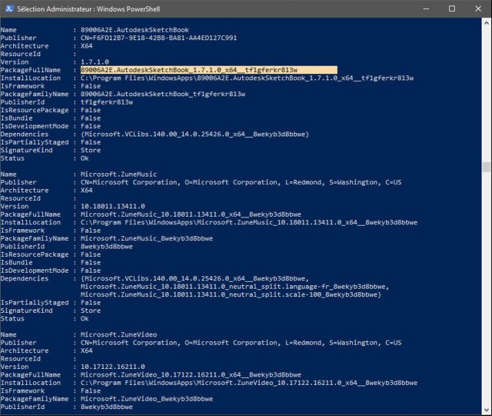Viewport: 492px width, 416px height.
Task: Click the AutodeskSketchBook InstallLocation path
Action: click(247, 78)
